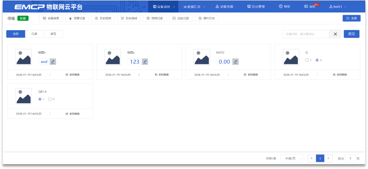The image size is (368, 169).
Task: Click the image thumbnail in the Q card
Action: pos(291,57)
